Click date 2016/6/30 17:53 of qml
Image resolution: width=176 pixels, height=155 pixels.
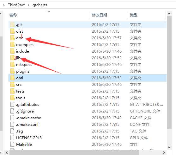click(107, 78)
